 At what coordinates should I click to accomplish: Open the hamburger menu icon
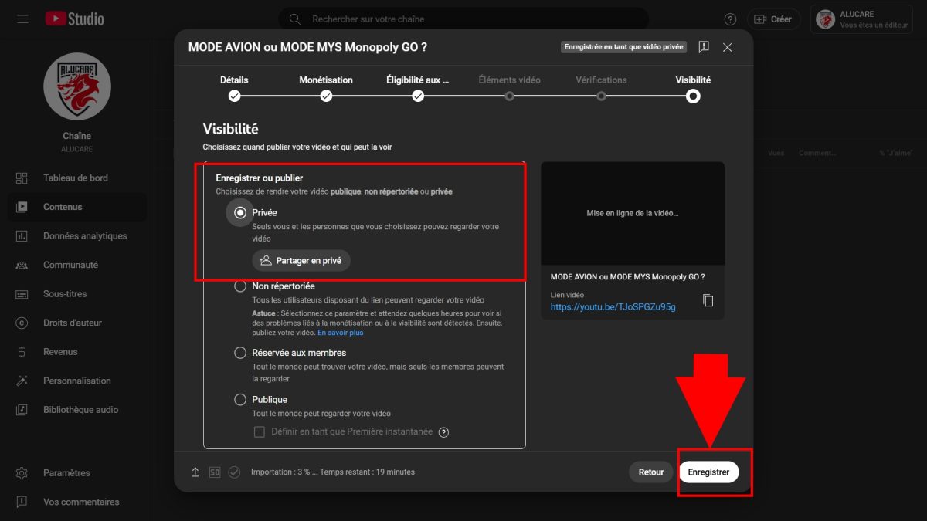click(x=22, y=19)
